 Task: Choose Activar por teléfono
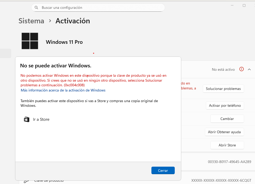coord(225,106)
